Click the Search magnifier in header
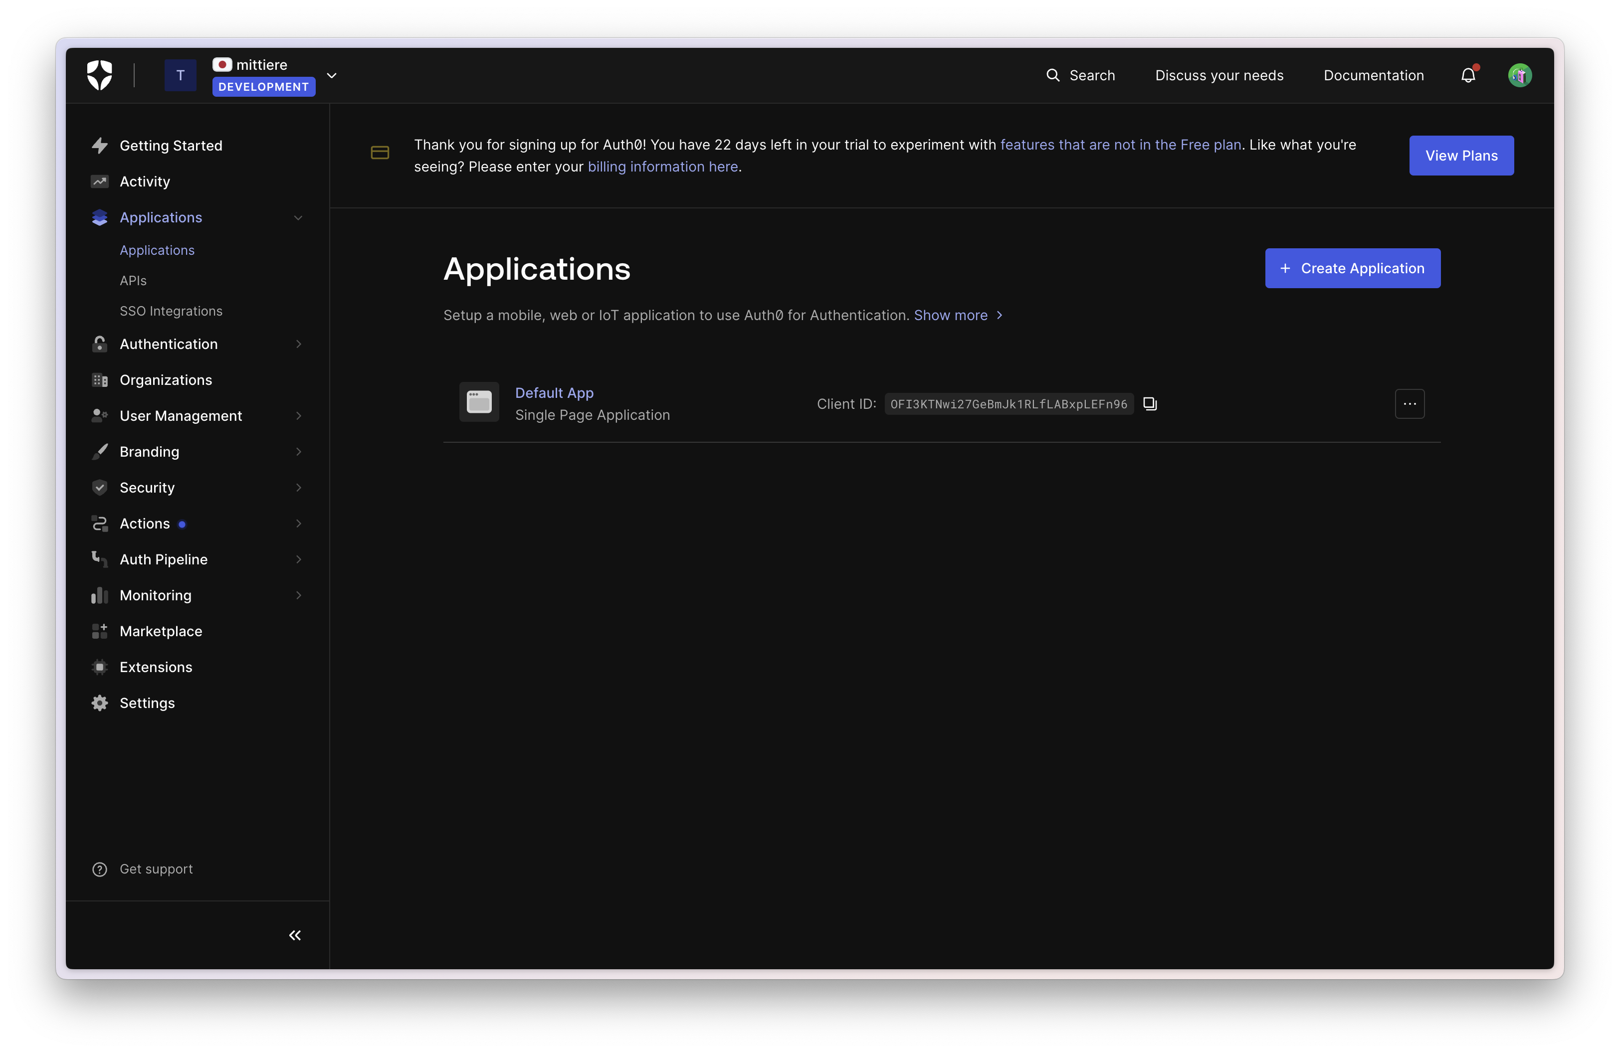Viewport: 1620px width, 1053px height. [1052, 75]
